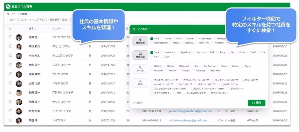Select the Figma tool checkbox
The image size is (299, 132).
242,66
